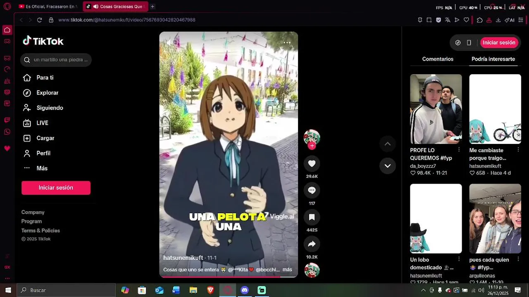Screen dimensions: 529x297
Task: Open options for pues cada quien card
Action: click(x=518, y=259)
